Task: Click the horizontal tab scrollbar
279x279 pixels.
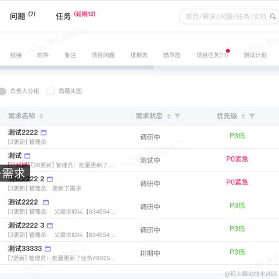Action: pyautogui.click(x=77, y=67)
